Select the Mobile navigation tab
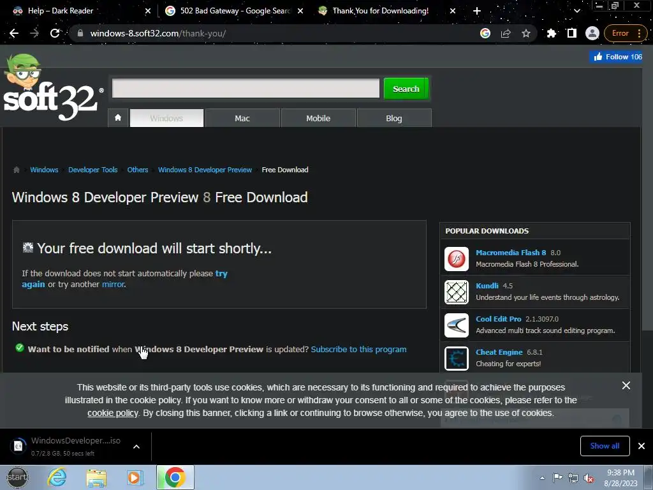Image resolution: width=653 pixels, height=490 pixels. pyautogui.click(x=318, y=118)
